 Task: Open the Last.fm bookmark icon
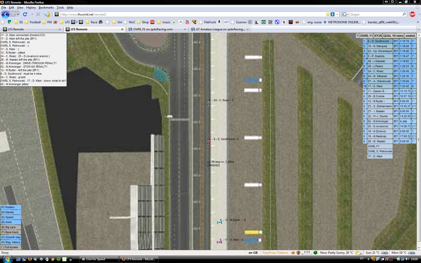pos(152,22)
